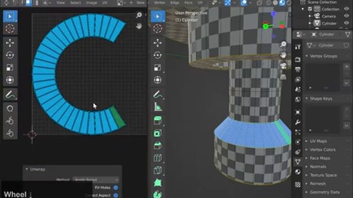Expand the Normals panel
This screenshot has height=198, width=353.
[x=307, y=167]
